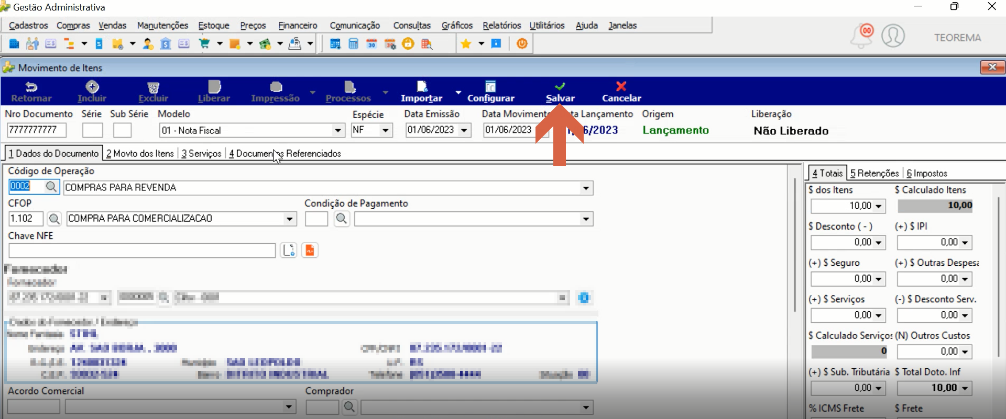This screenshot has height=419, width=1006.
Task: Click the Comprador search magnifier icon
Action: pos(349,407)
